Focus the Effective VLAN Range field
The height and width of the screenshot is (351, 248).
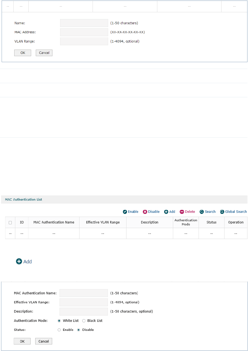[84, 302]
